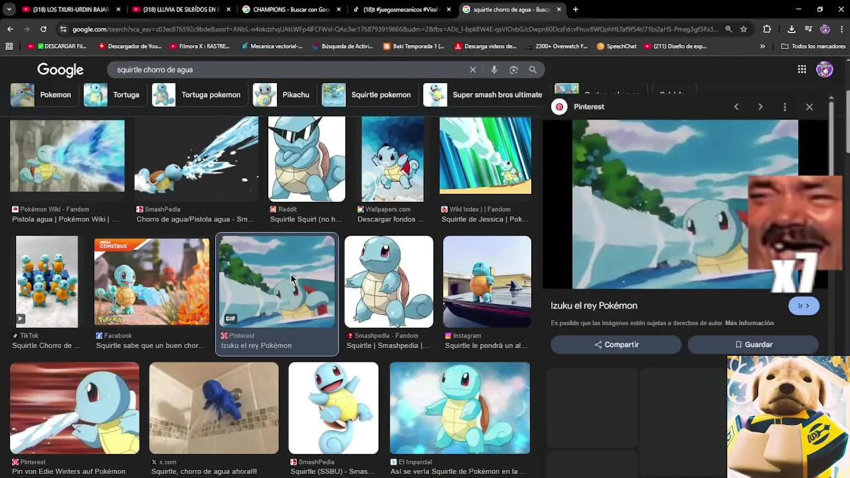This screenshot has height=478, width=850.
Task: Open Filmora X bookmark
Action: tap(200, 46)
